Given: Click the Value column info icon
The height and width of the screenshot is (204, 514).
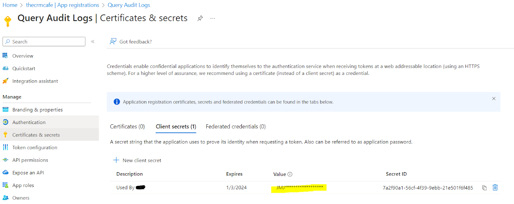Looking at the screenshot, I should 290,174.
